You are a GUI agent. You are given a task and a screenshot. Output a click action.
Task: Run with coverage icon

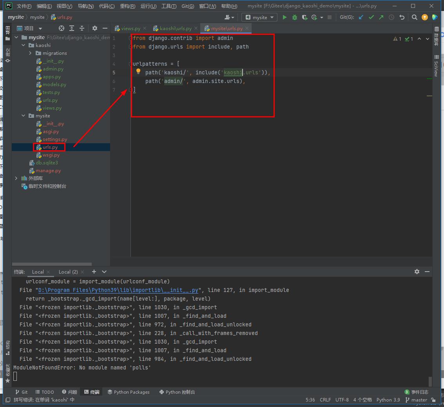coord(304,17)
